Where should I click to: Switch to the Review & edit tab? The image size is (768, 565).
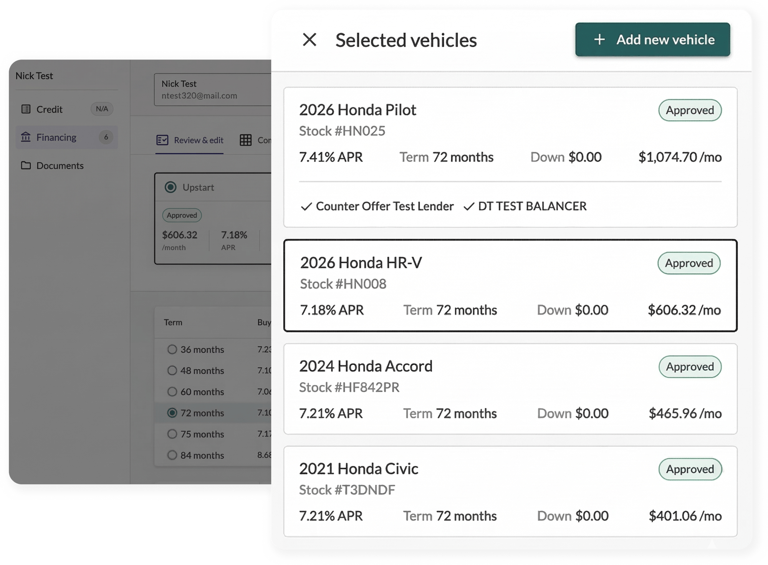tap(199, 140)
